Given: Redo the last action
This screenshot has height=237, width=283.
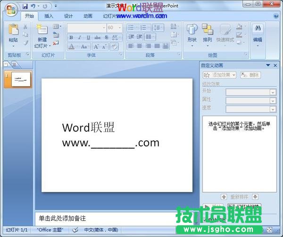Looking at the screenshot, I should click(x=45, y=6).
